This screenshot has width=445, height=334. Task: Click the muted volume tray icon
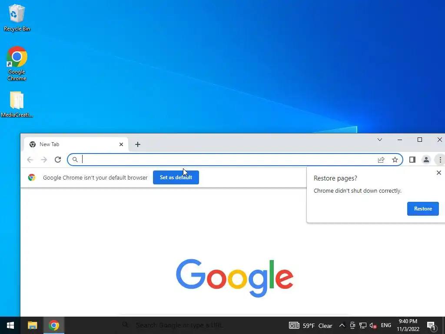click(373, 325)
